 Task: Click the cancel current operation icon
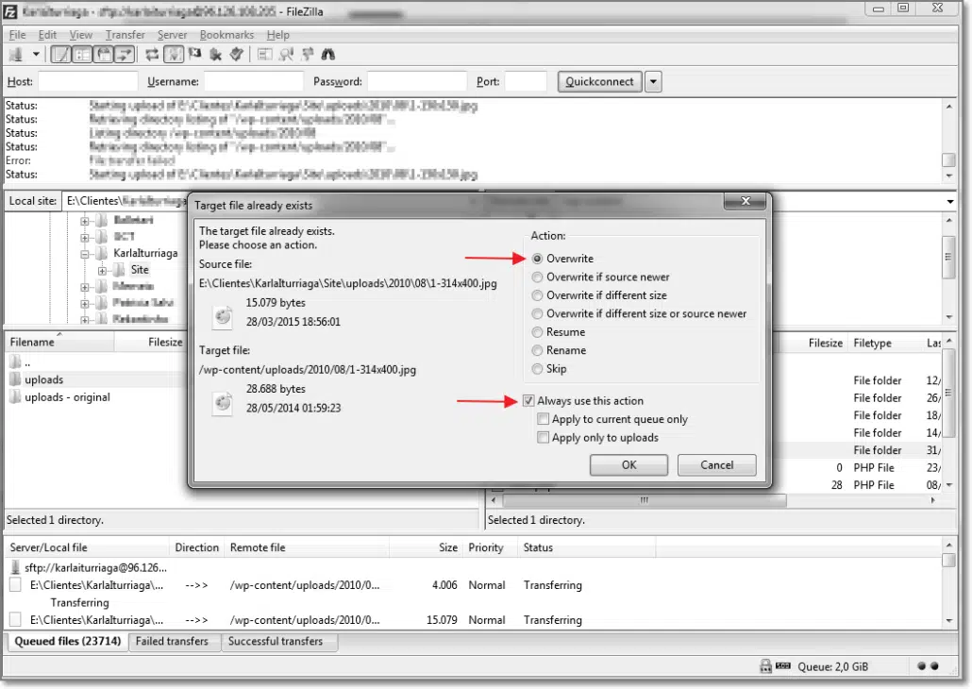coord(195,55)
